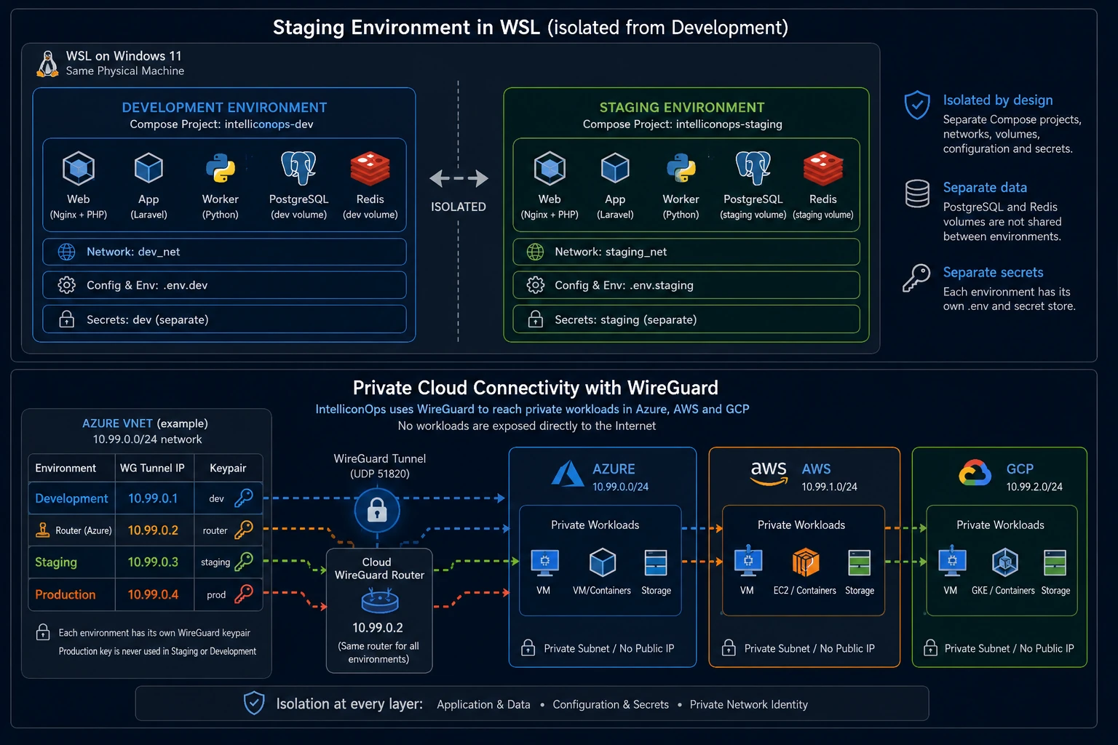The width and height of the screenshot is (1118, 745).
Task: Click the VM icon in Azure Private Workloads
Action: (544, 562)
